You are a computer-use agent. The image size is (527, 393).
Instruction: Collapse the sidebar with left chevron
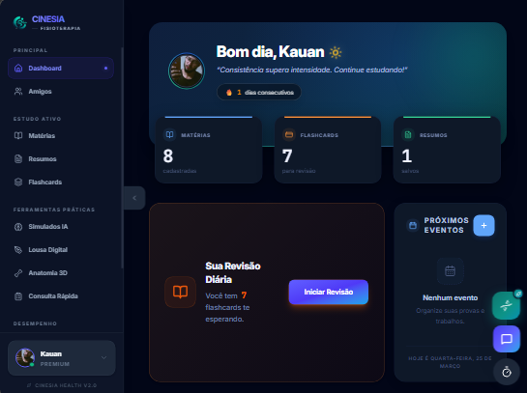coord(134,198)
